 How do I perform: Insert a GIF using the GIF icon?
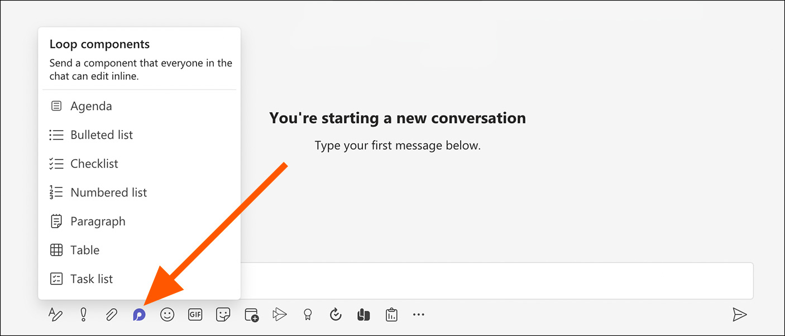pyautogui.click(x=195, y=314)
